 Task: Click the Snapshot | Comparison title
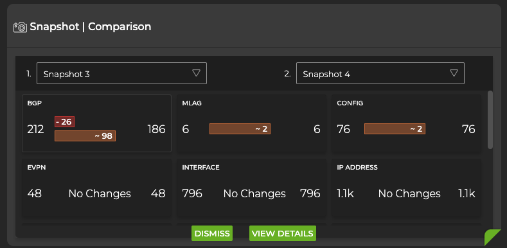coord(91,27)
